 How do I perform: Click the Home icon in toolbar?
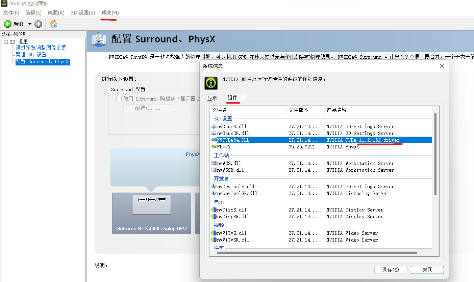coord(53,24)
